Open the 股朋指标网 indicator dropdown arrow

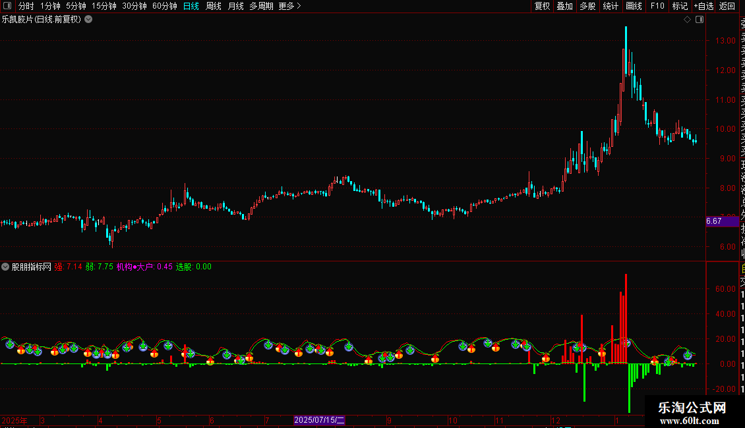[x=5, y=267]
